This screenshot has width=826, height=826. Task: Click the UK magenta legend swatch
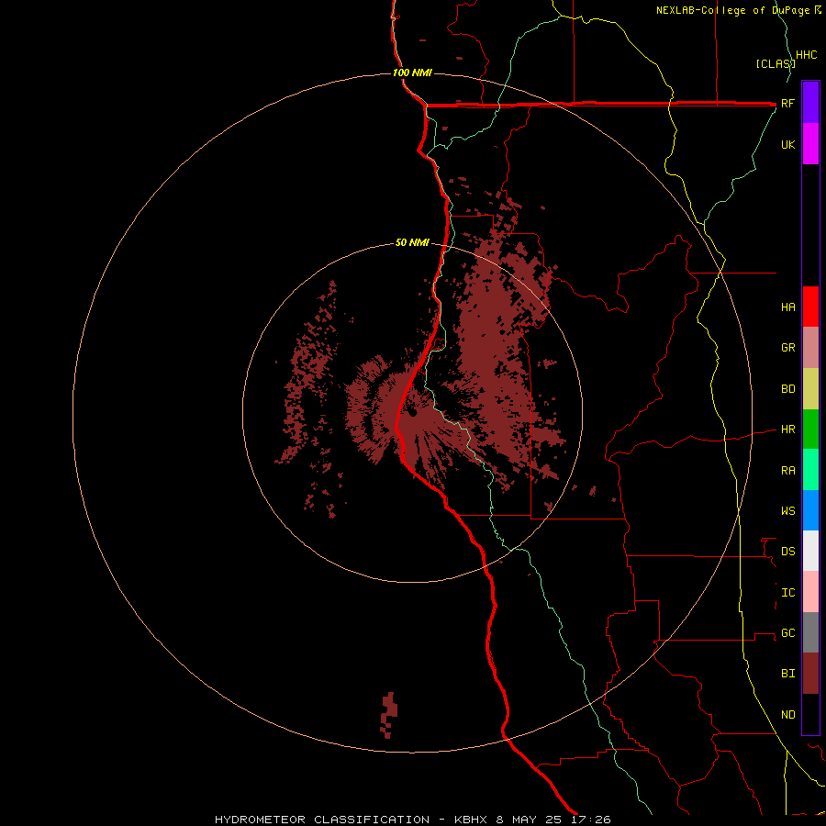tap(810, 144)
